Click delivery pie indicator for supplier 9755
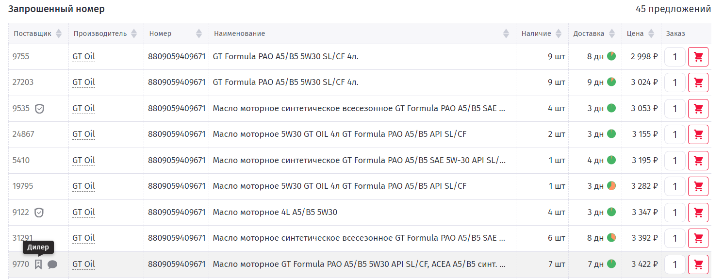Screen dimensions: 724x280 coord(611,56)
